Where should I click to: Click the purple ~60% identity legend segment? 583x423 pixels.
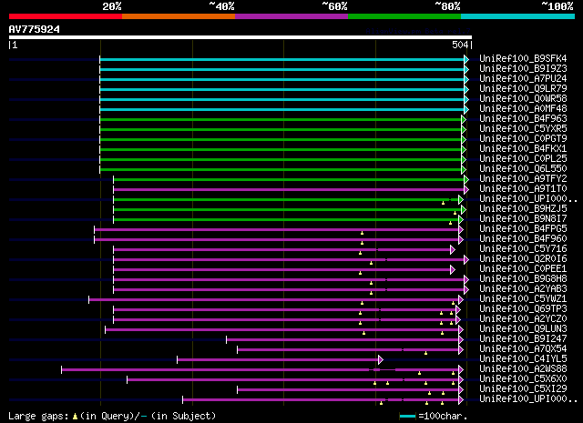click(291, 16)
